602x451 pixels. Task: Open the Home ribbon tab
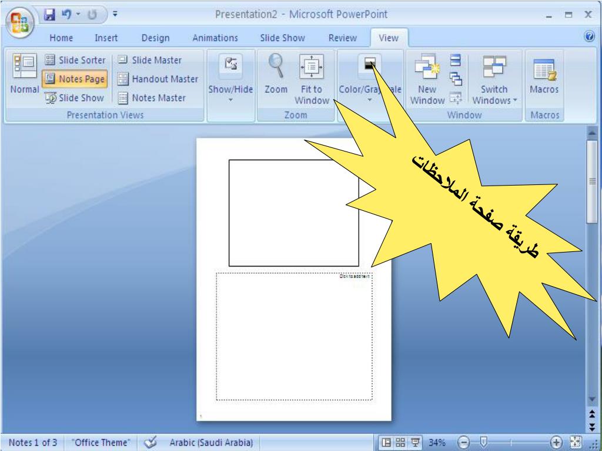click(x=61, y=38)
